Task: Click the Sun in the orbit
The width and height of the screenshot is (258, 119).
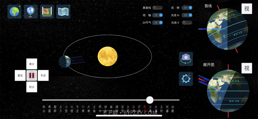Action: [107, 56]
